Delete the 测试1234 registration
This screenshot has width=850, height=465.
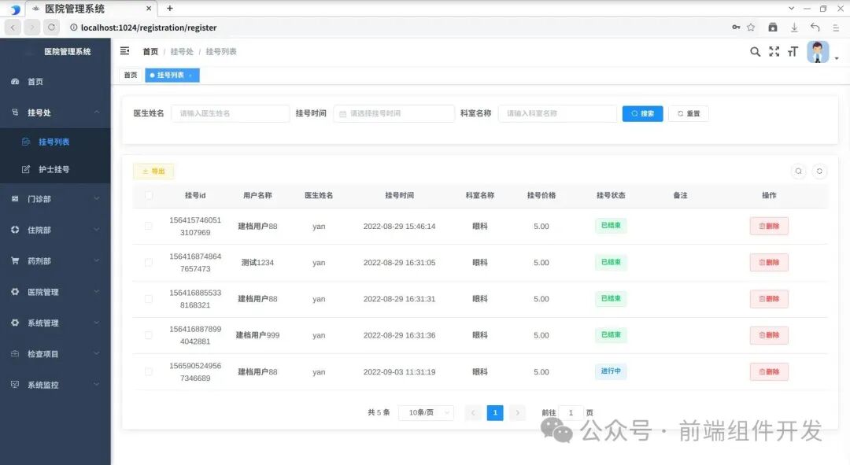pyautogui.click(x=769, y=262)
